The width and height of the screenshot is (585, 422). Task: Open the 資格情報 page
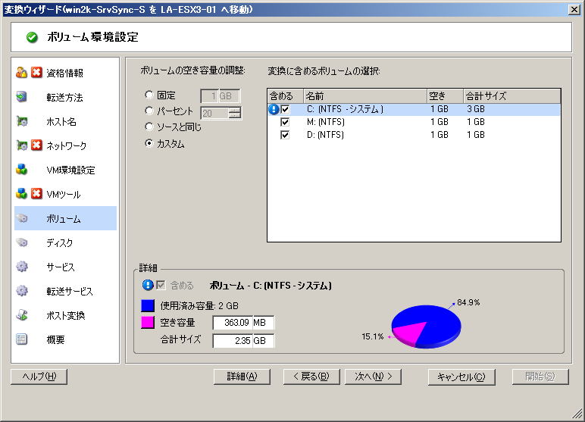point(64,73)
